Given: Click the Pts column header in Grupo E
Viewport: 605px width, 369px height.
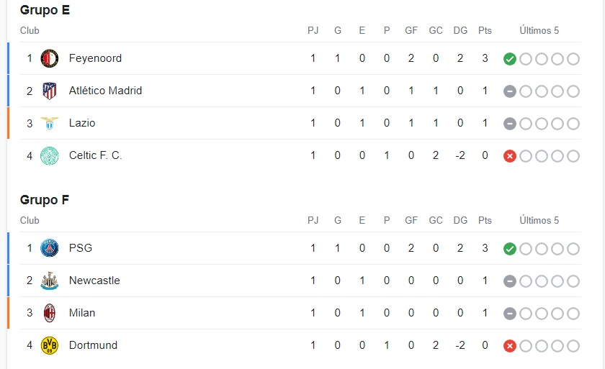Looking at the screenshot, I should pos(485,30).
